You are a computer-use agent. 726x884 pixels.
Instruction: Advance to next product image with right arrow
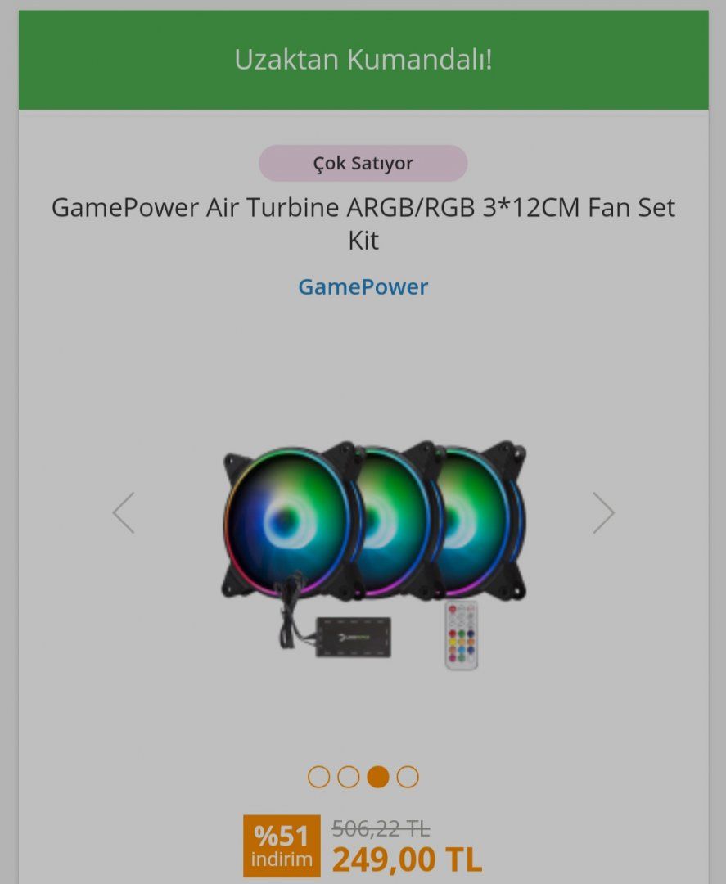[603, 513]
